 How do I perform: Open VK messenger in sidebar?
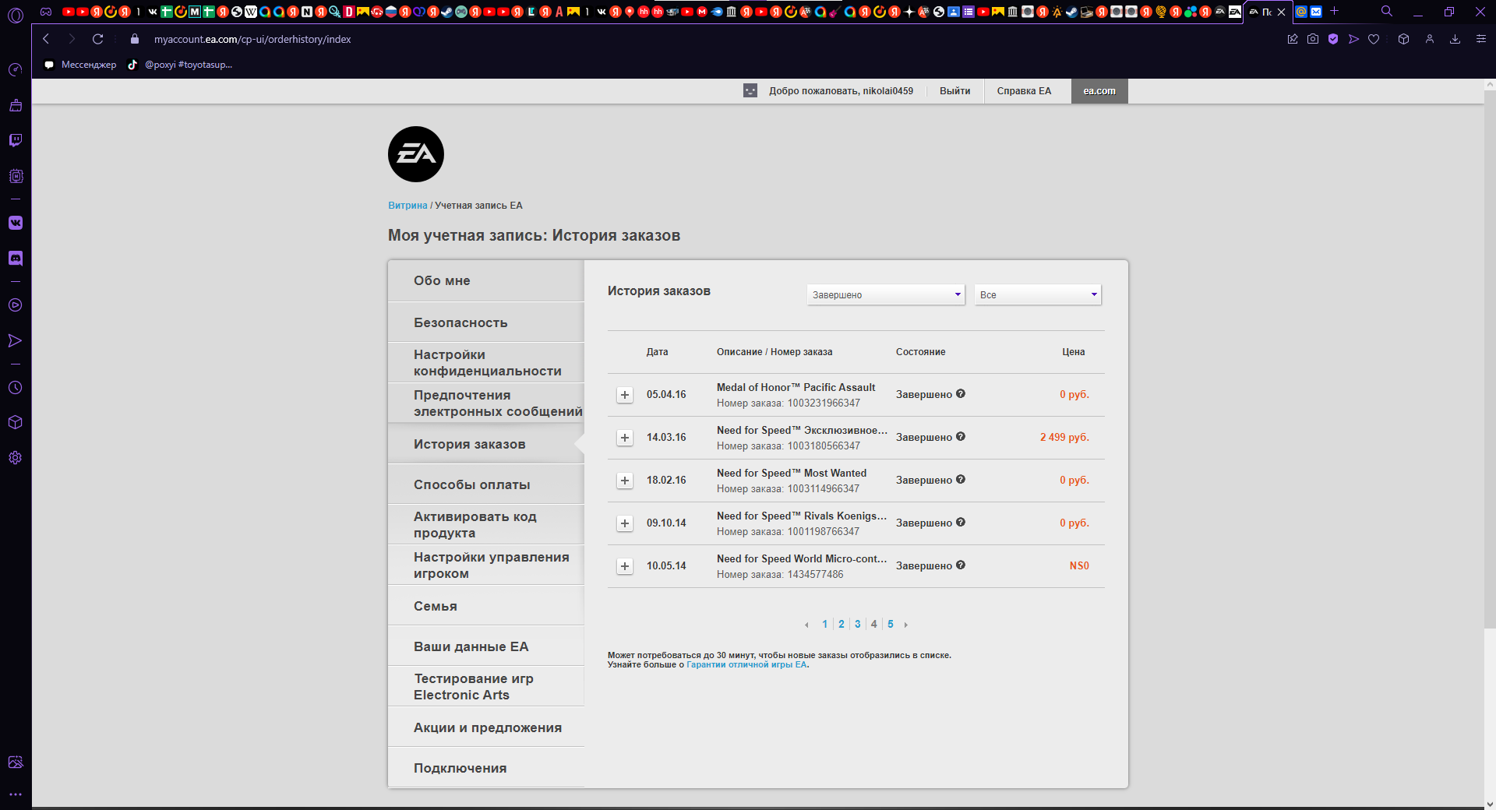coord(16,223)
